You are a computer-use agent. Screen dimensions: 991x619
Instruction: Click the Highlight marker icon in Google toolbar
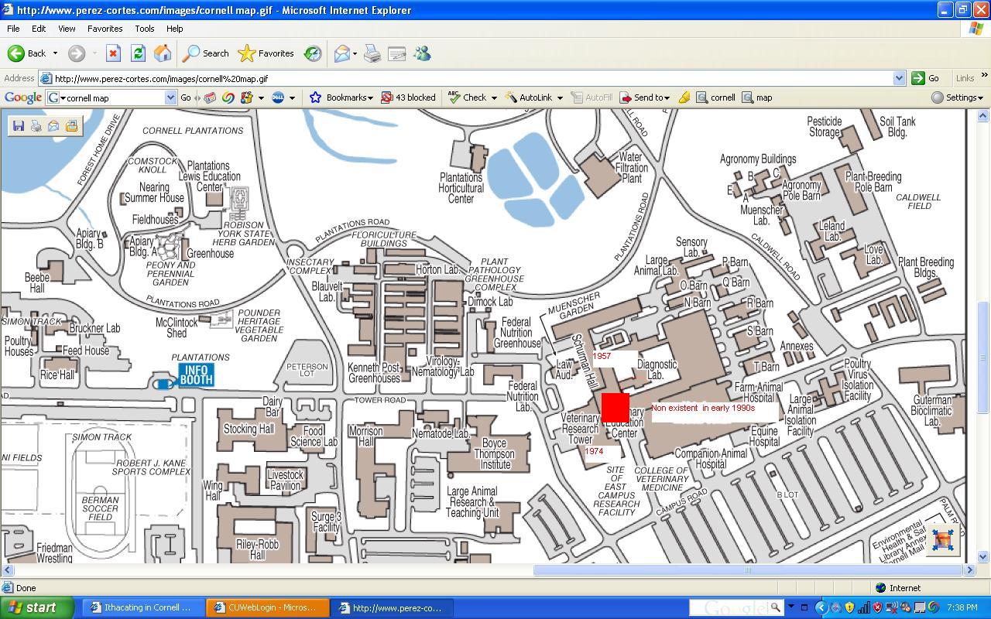(x=684, y=97)
